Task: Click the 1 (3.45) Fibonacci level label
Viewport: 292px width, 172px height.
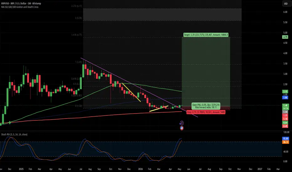Action: pyautogui.click(x=78, y=62)
